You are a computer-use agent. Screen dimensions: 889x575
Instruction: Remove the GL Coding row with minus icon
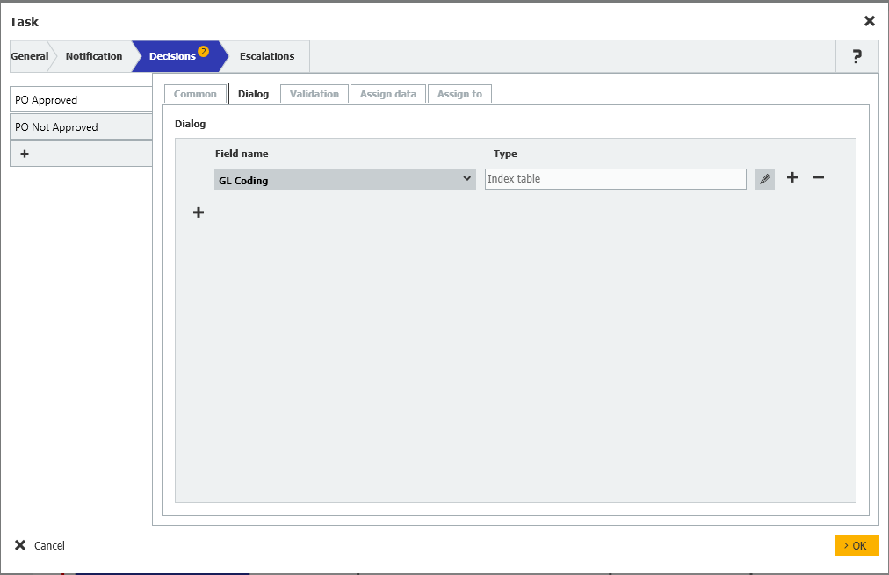tap(818, 178)
